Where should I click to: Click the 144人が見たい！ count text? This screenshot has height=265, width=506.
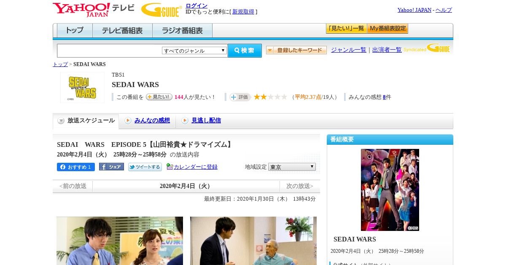coord(195,97)
